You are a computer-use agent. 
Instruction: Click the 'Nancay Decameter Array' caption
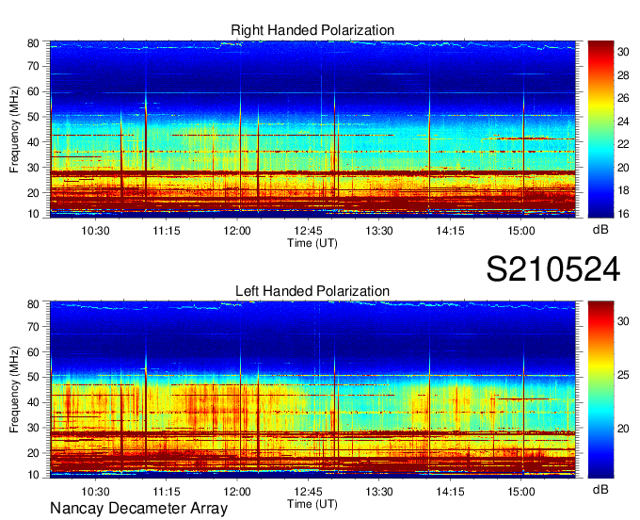[x=138, y=509]
